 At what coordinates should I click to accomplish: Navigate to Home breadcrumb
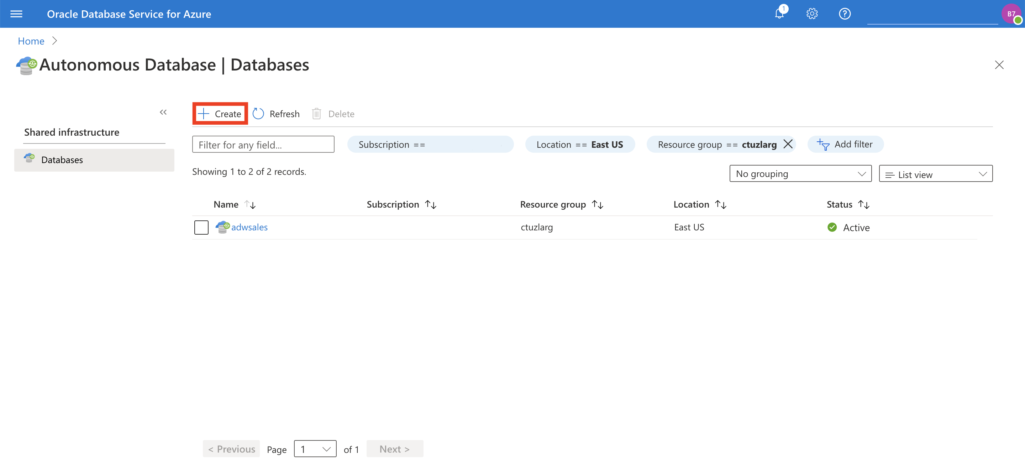[31, 41]
